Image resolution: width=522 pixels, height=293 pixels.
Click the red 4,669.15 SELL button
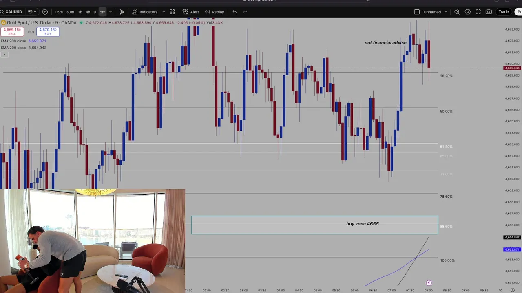[12, 31]
